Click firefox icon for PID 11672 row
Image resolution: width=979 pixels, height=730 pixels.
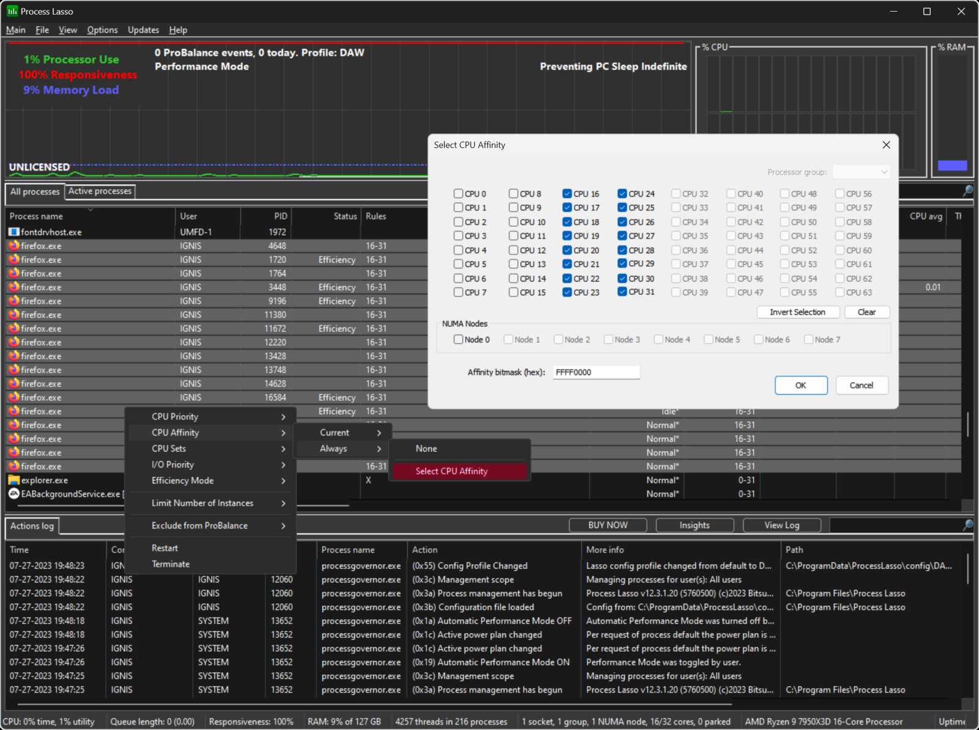coord(14,328)
